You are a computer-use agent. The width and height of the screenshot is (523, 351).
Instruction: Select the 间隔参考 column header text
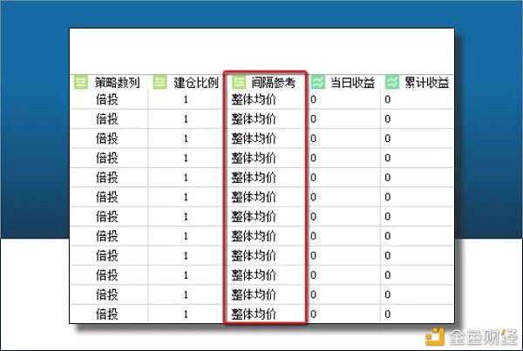pyautogui.click(x=274, y=83)
